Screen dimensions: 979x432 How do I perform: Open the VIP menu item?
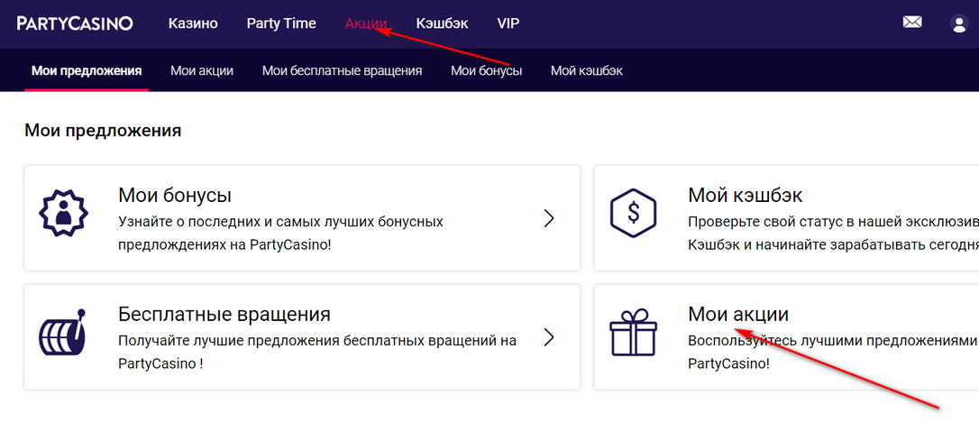click(x=508, y=23)
